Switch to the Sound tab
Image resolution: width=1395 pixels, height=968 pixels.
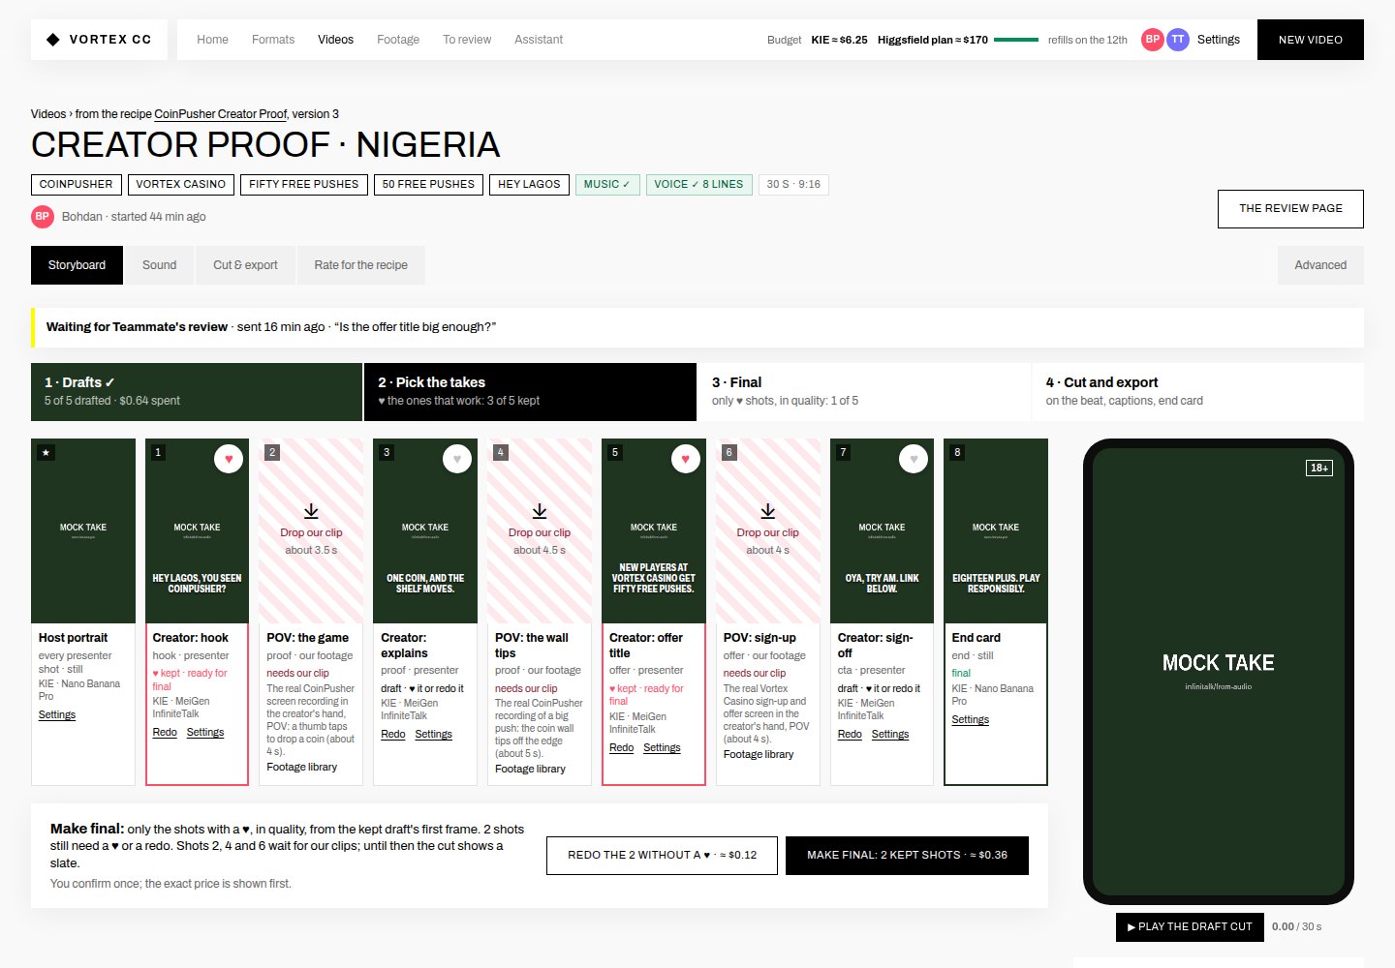click(x=160, y=265)
